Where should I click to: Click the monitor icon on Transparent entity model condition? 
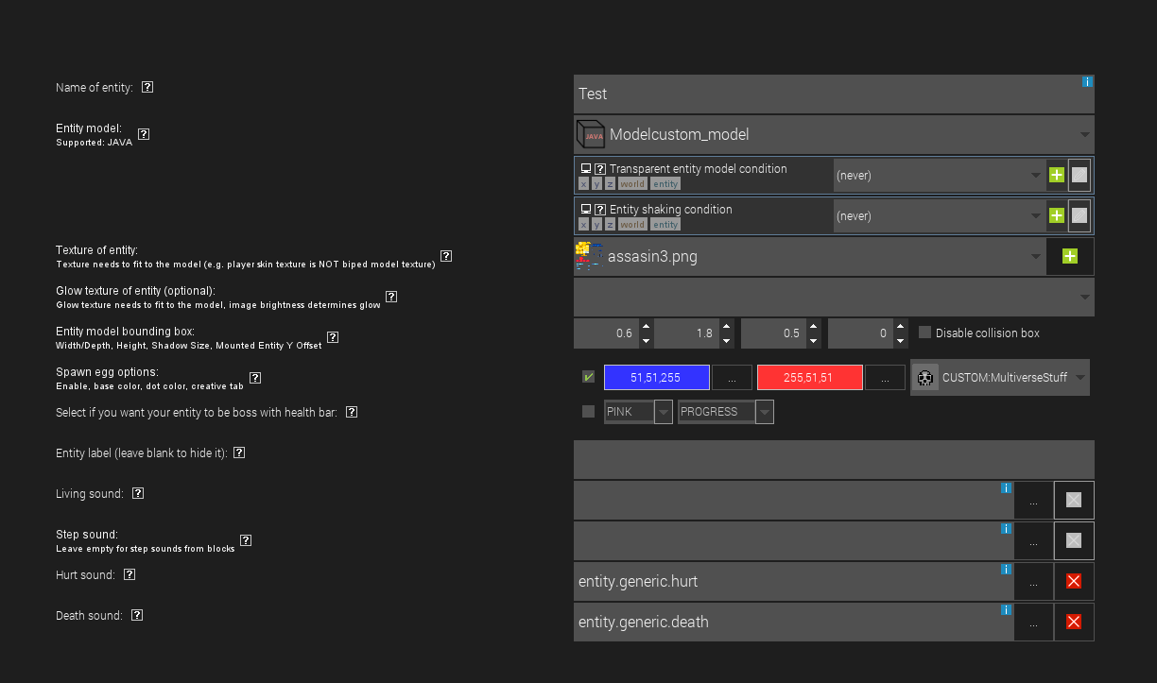(x=584, y=167)
